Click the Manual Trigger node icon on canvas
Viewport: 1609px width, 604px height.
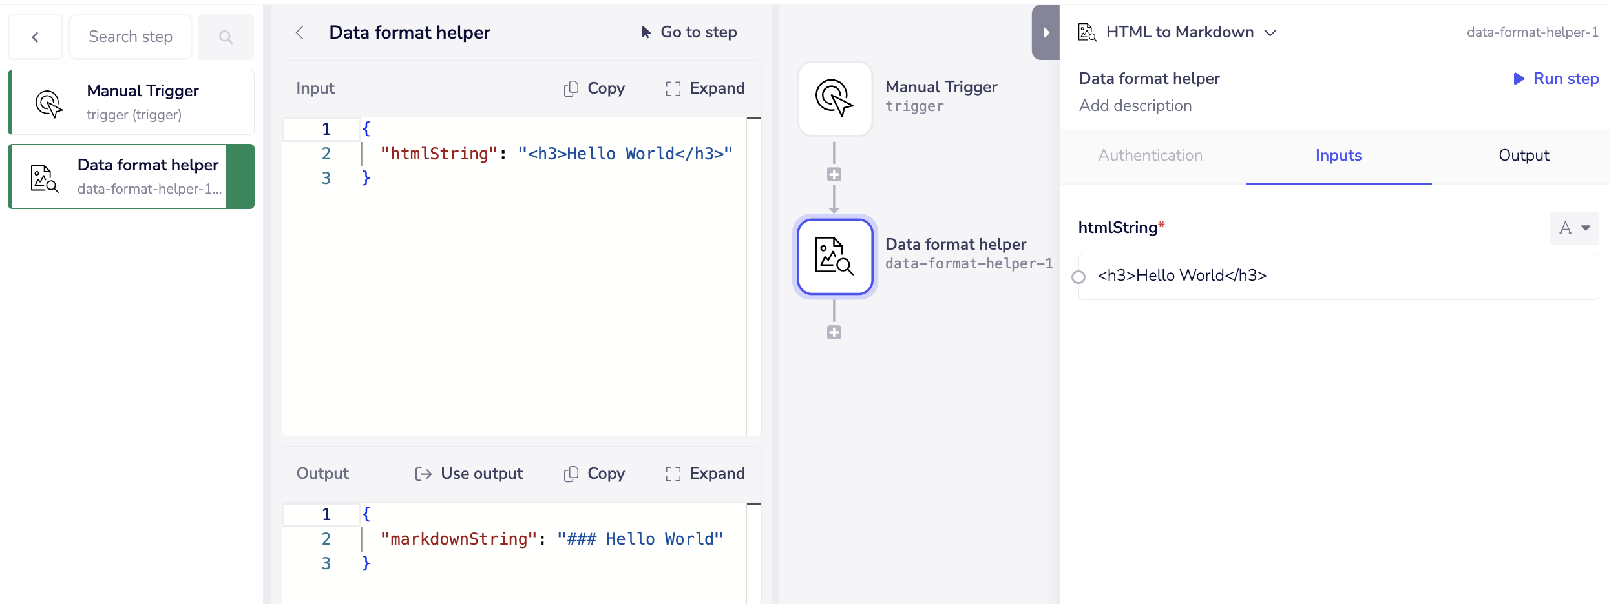click(835, 99)
